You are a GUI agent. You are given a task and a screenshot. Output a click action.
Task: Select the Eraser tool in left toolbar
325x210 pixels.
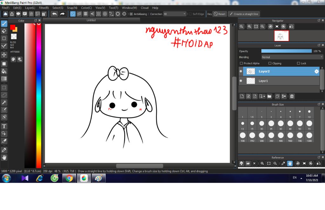pos(4,31)
